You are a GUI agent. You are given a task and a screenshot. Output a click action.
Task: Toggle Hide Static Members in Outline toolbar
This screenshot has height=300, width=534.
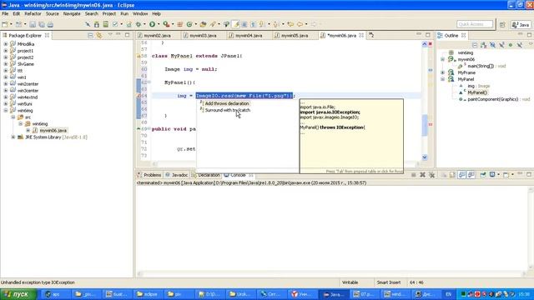click(x=501, y=45)
